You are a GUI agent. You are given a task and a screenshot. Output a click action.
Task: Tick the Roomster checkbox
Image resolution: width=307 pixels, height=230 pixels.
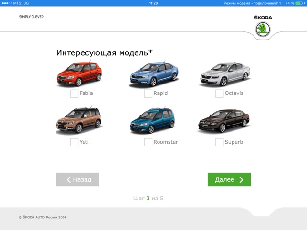[x=148, y=142]
